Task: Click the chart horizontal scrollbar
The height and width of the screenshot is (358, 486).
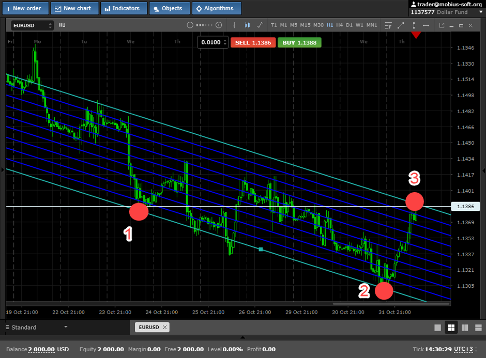Action: pos(391,304)
